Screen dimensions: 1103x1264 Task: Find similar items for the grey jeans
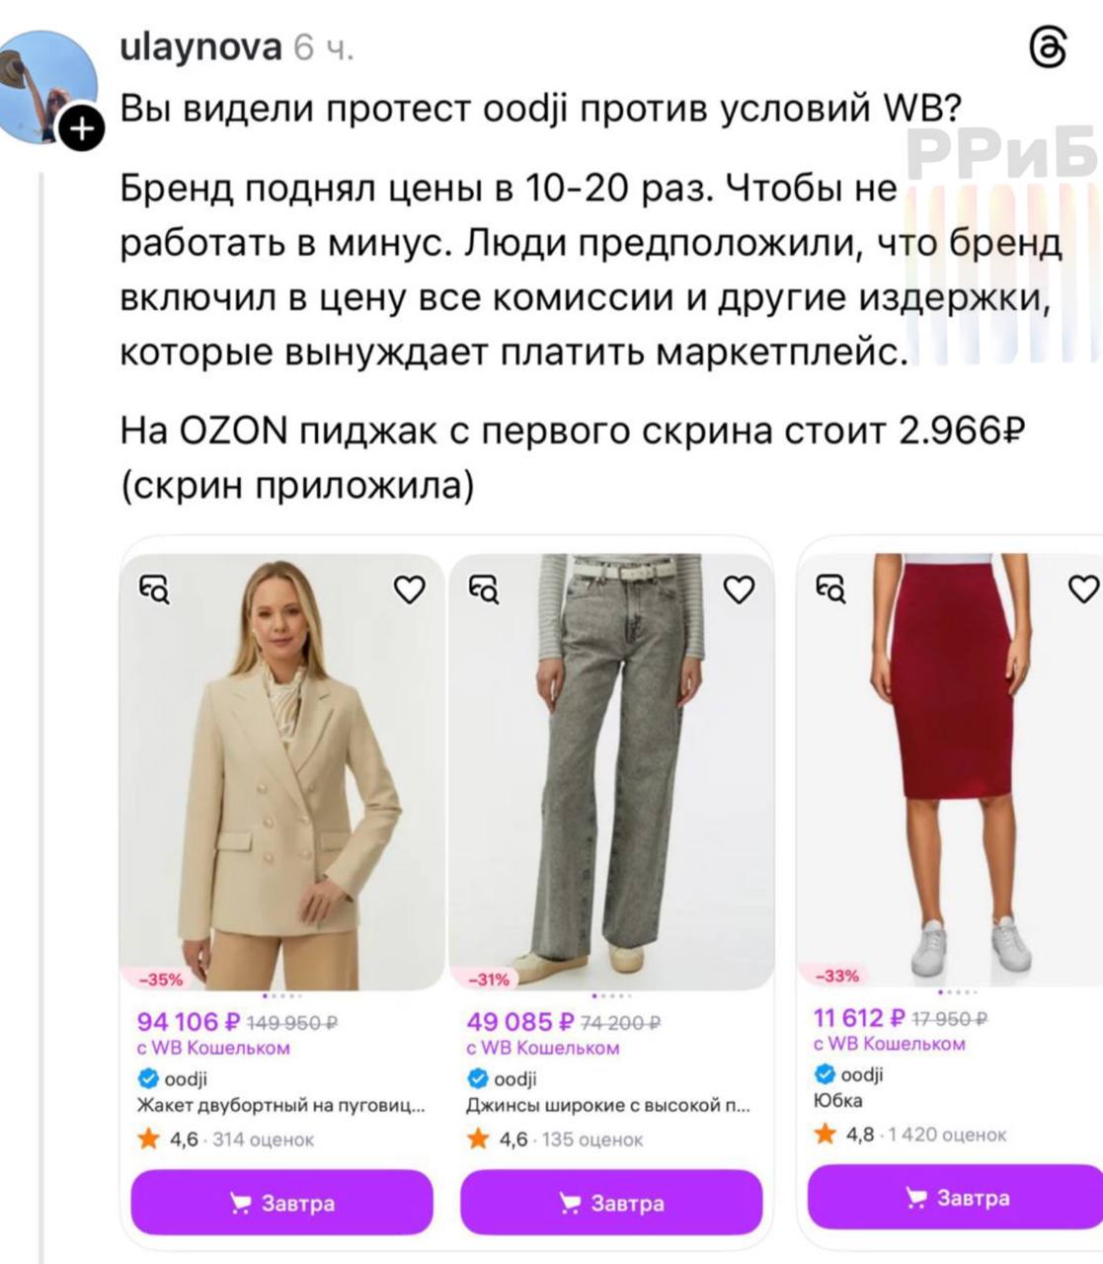click(x=484, y=590)
